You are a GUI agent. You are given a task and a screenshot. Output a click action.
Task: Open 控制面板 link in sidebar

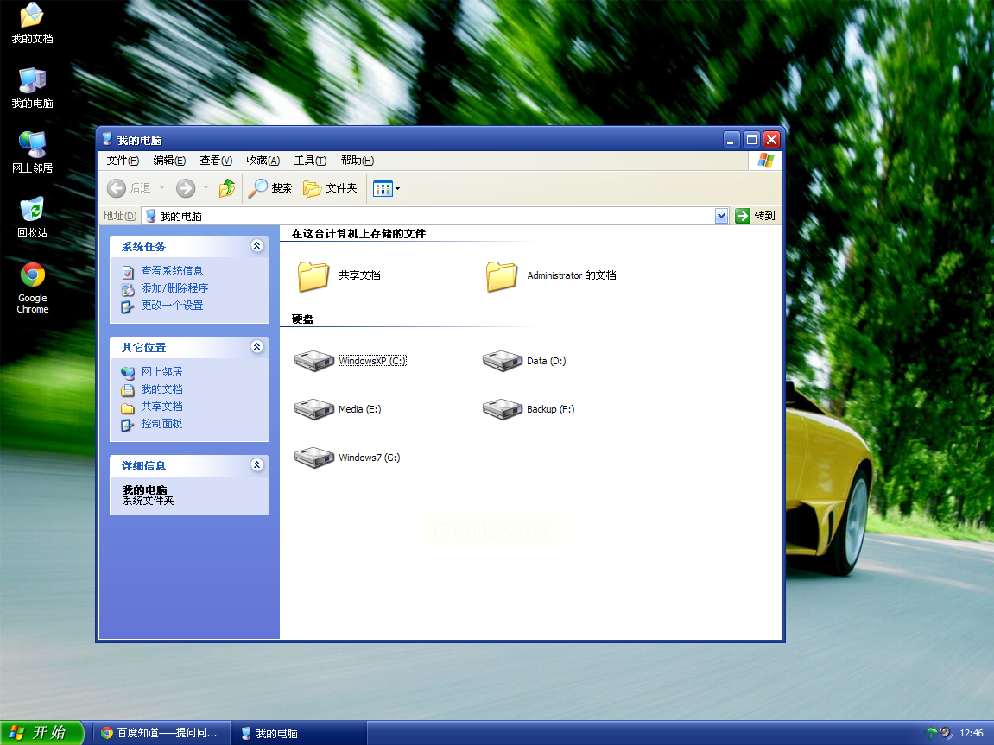tap(161, 424)
